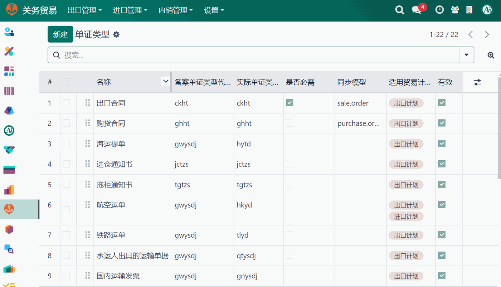Go to the next page arrow

point(487,34)
